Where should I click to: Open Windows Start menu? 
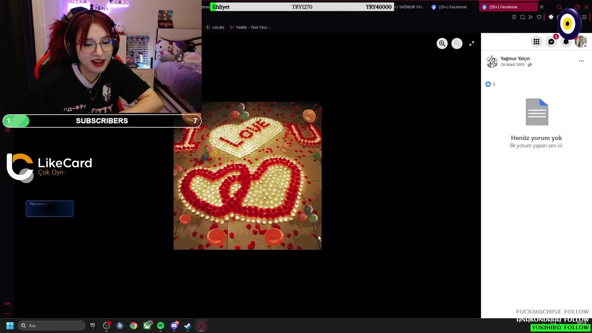(10, 326)
